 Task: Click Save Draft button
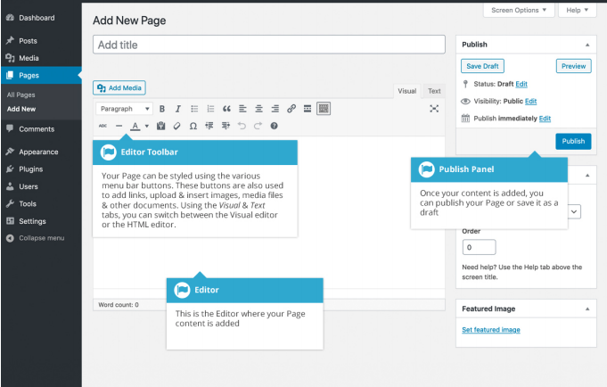pos(482,66)
